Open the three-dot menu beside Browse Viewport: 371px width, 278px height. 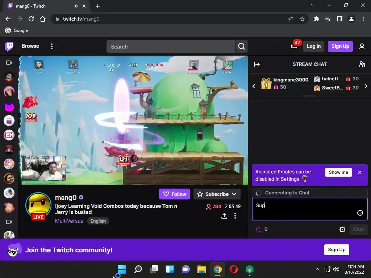tap(52, 46)
